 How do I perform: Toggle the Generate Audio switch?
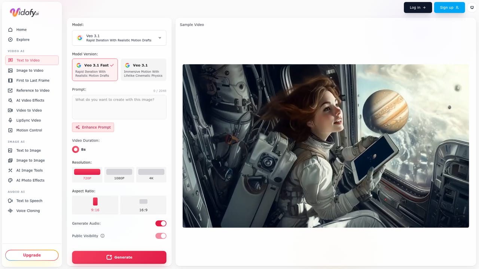point(161,223)
